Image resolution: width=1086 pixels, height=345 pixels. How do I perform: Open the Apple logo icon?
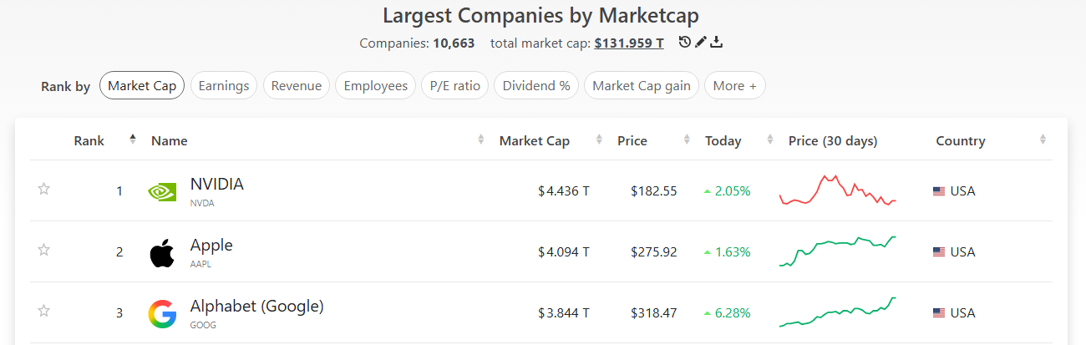click(162, 252)
